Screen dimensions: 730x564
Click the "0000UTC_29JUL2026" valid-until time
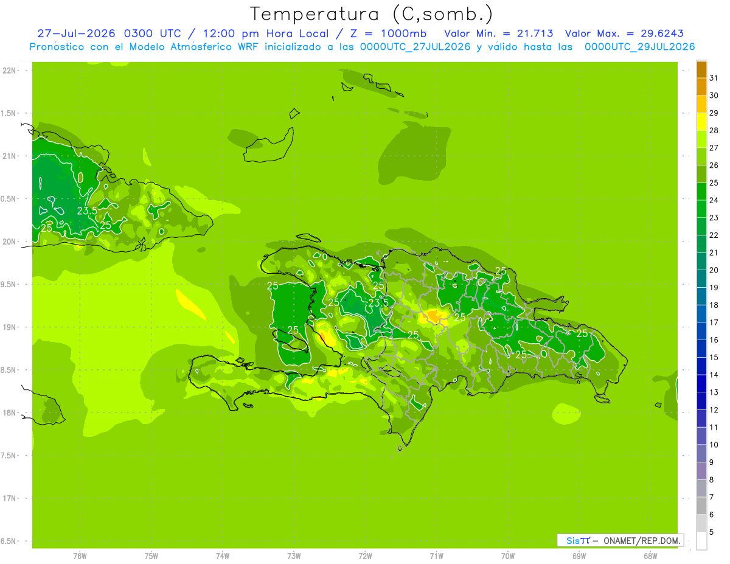coord(640,47)
